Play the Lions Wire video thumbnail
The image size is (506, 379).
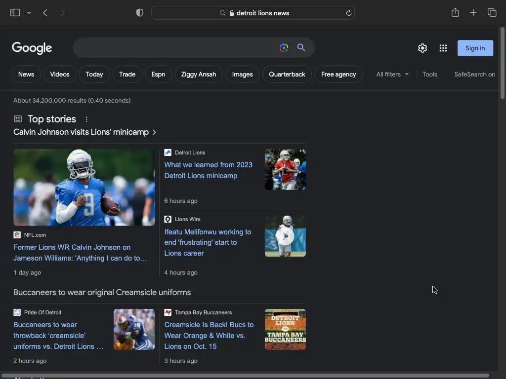[285, 236]
